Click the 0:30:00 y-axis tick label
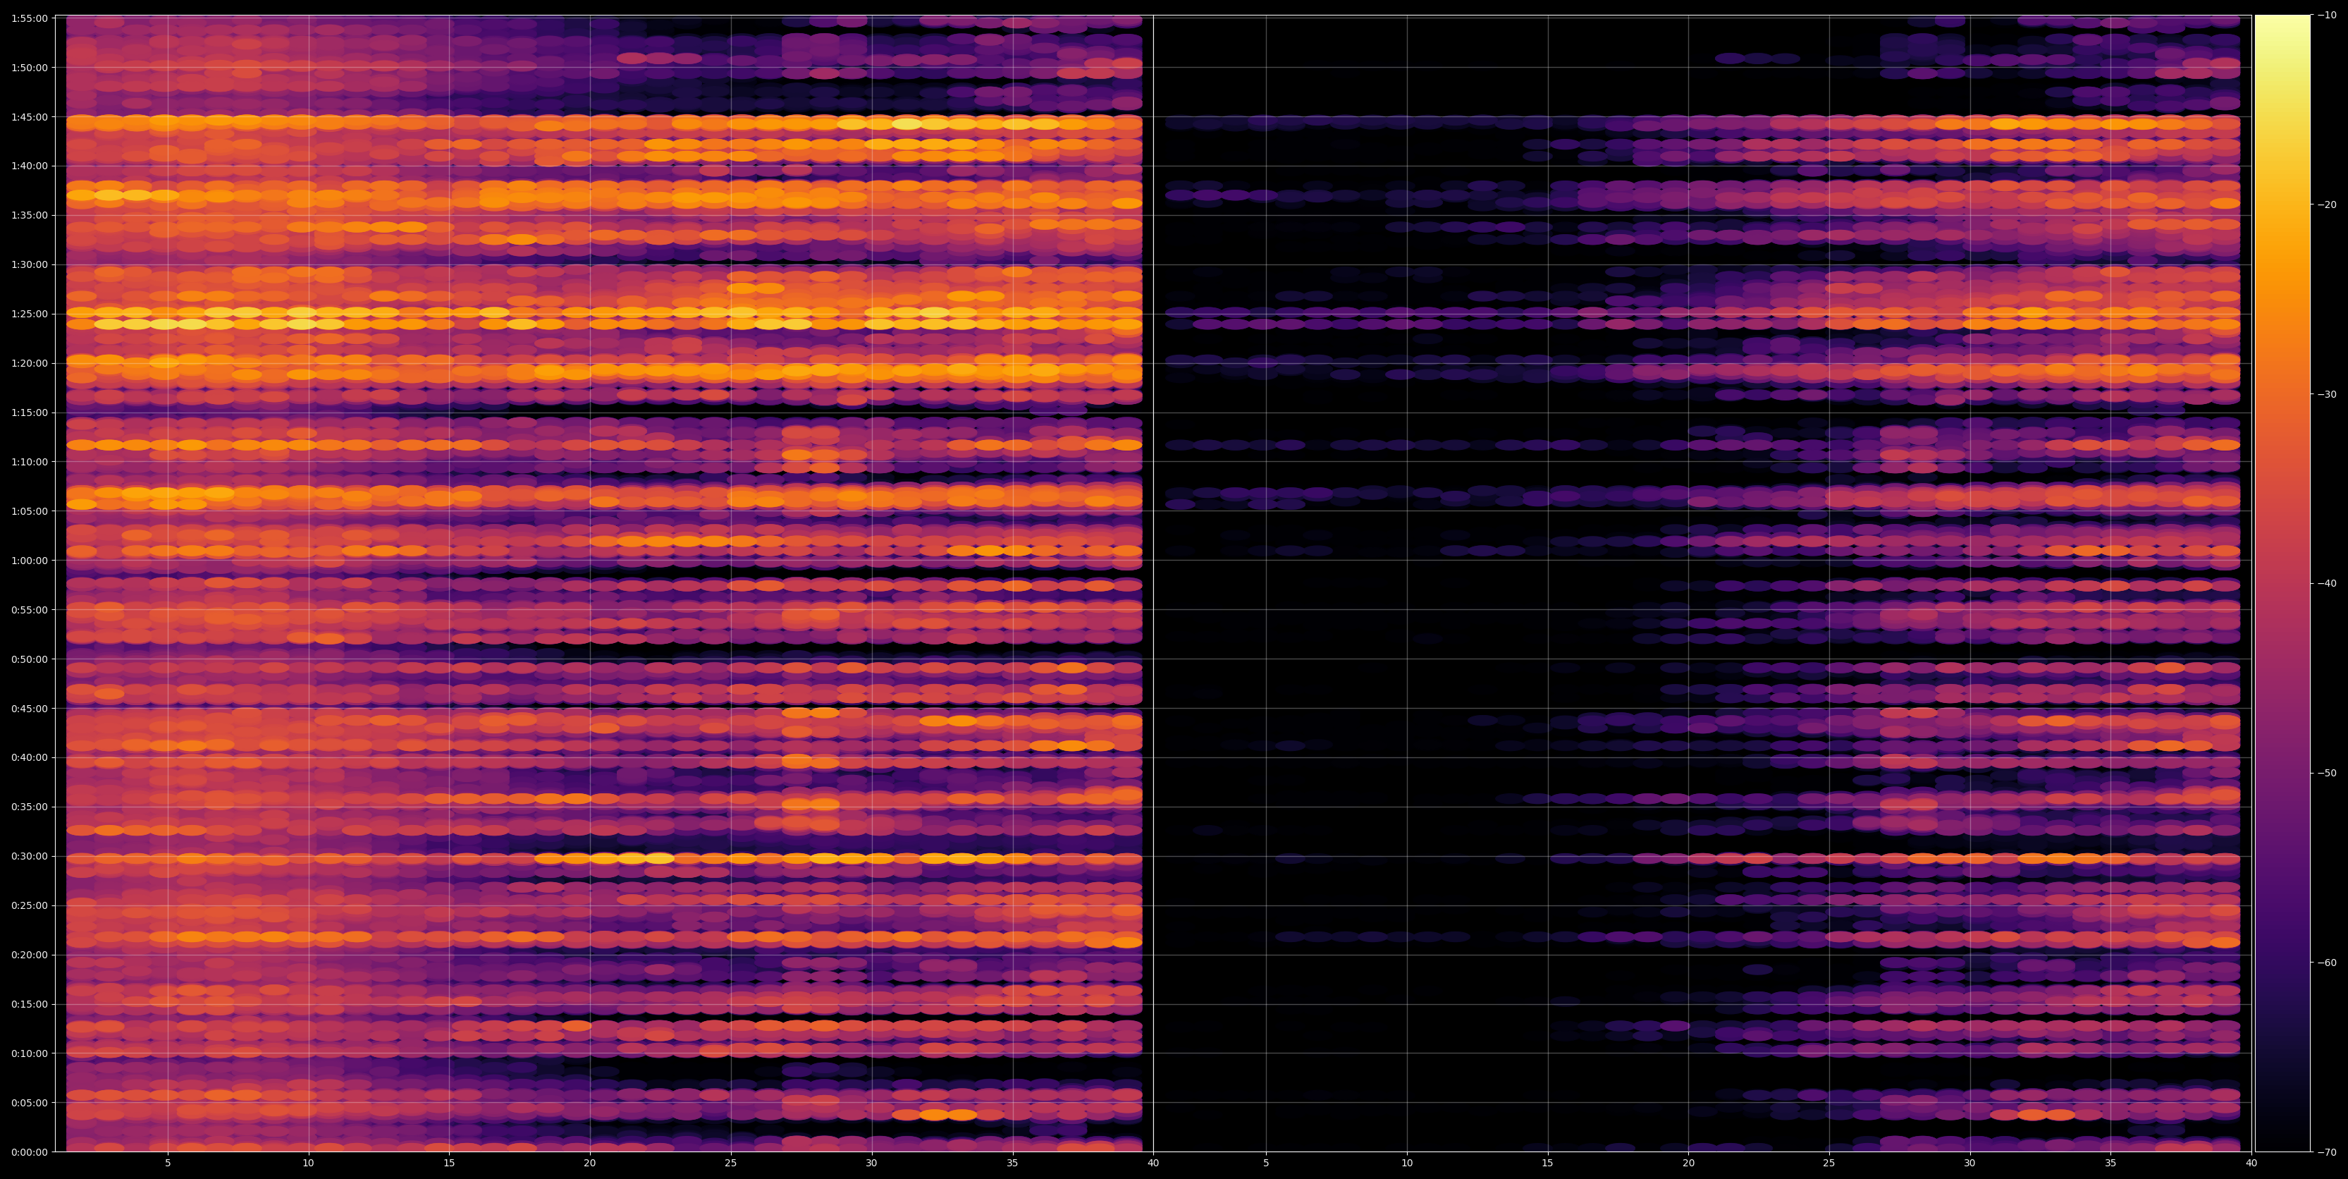 pos(29,855)
